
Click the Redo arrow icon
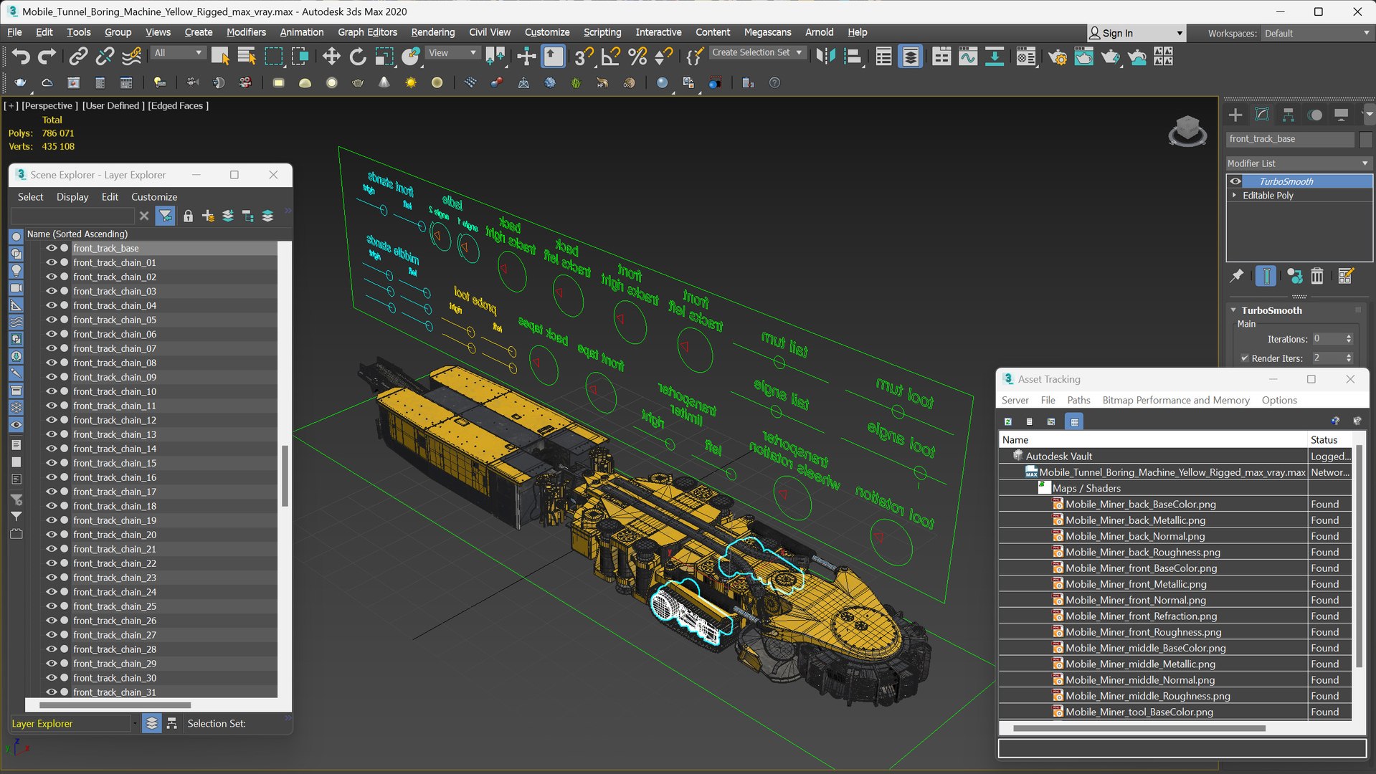click(x=47, y=57)
